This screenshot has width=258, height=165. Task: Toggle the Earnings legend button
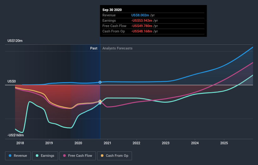point(45,156)
